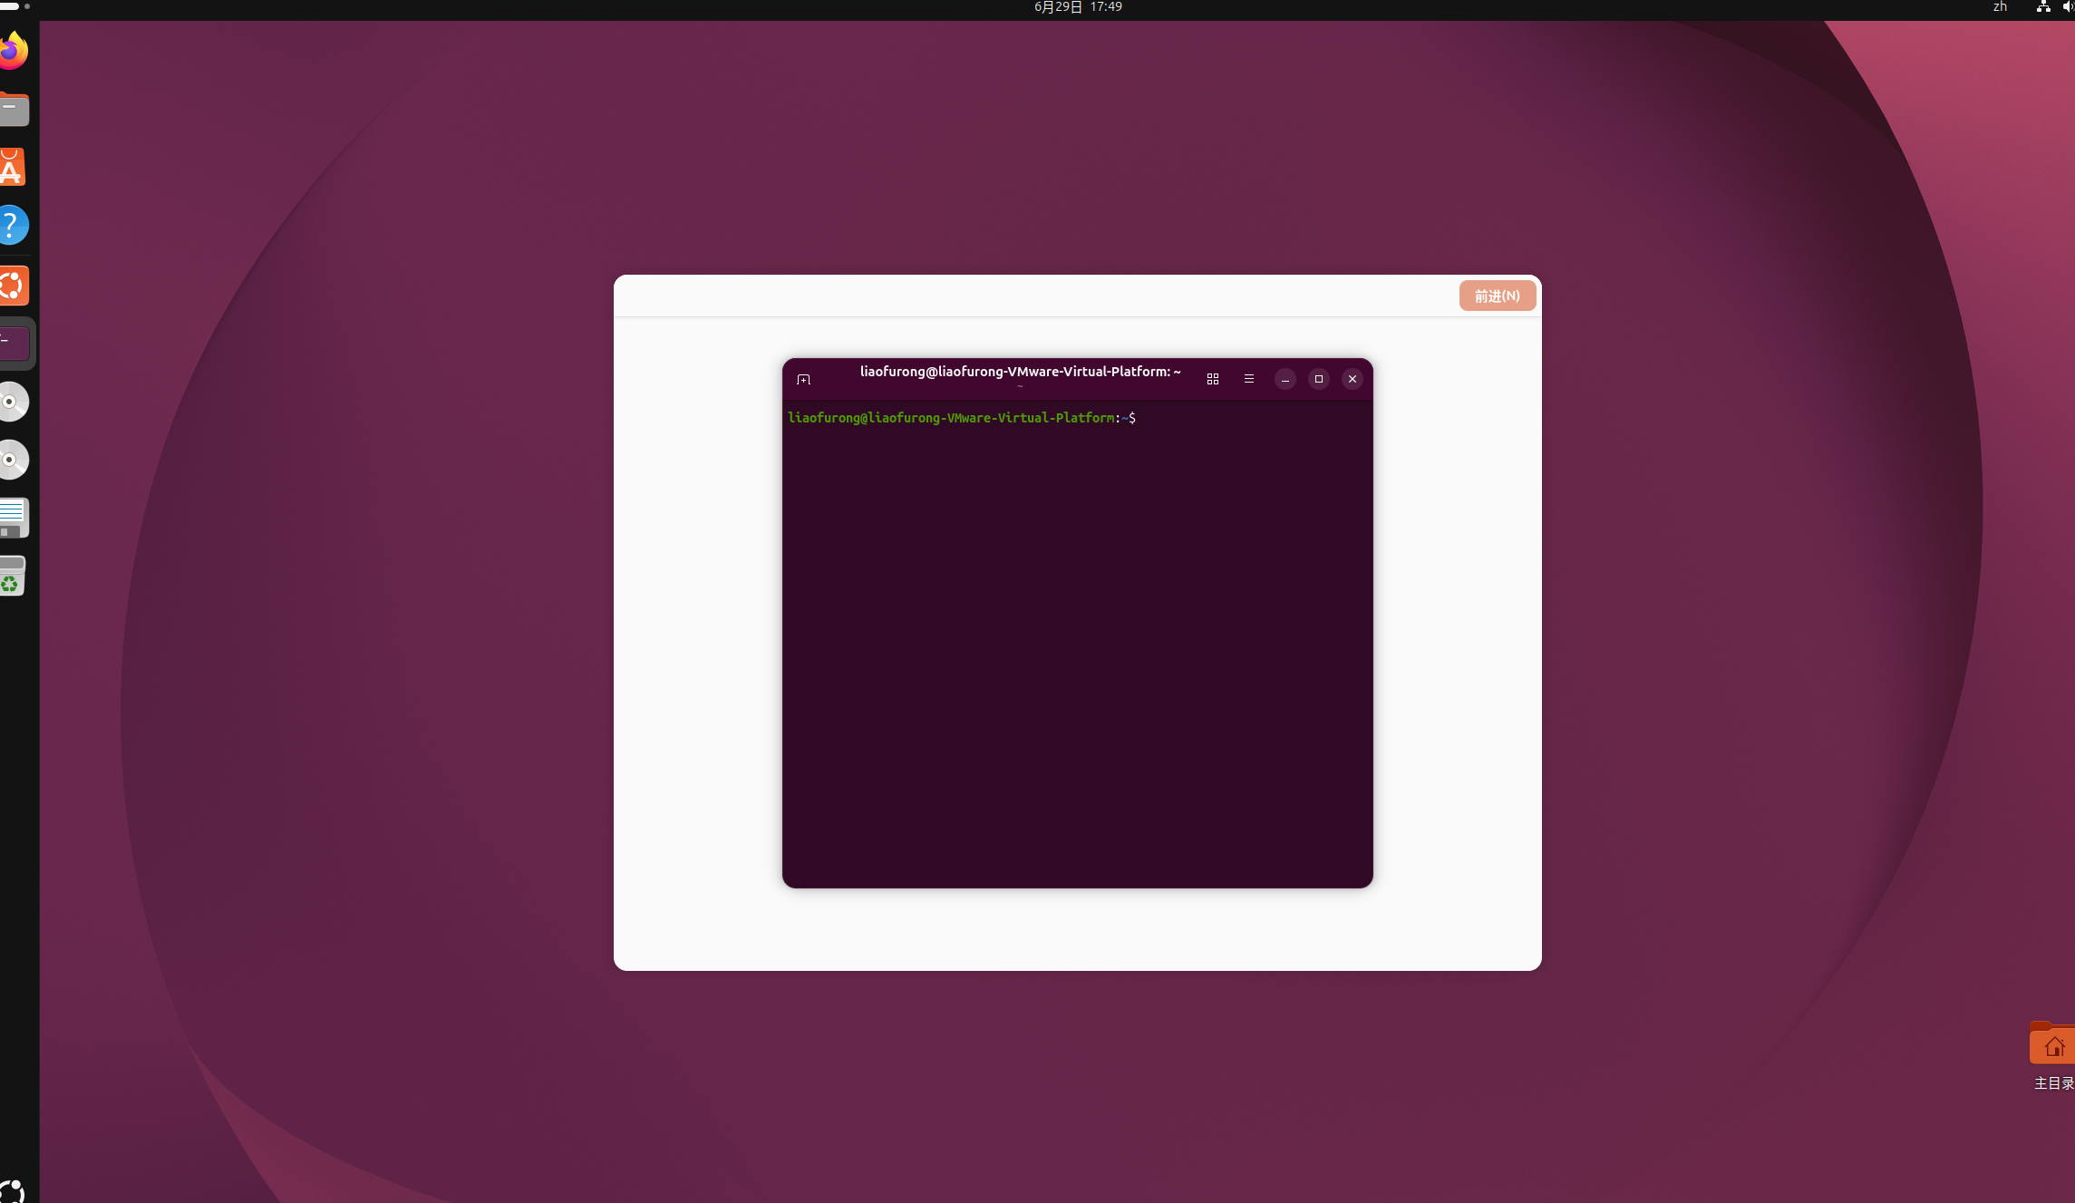Click the orange Ubuntu logo dock icon
This screenshot has height=1203, width=2075.
click(x=13, y=286)
